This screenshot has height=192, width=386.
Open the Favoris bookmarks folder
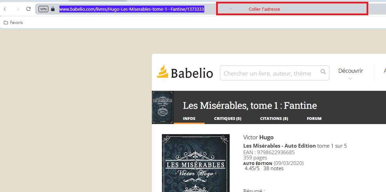[x=13, y=23]
